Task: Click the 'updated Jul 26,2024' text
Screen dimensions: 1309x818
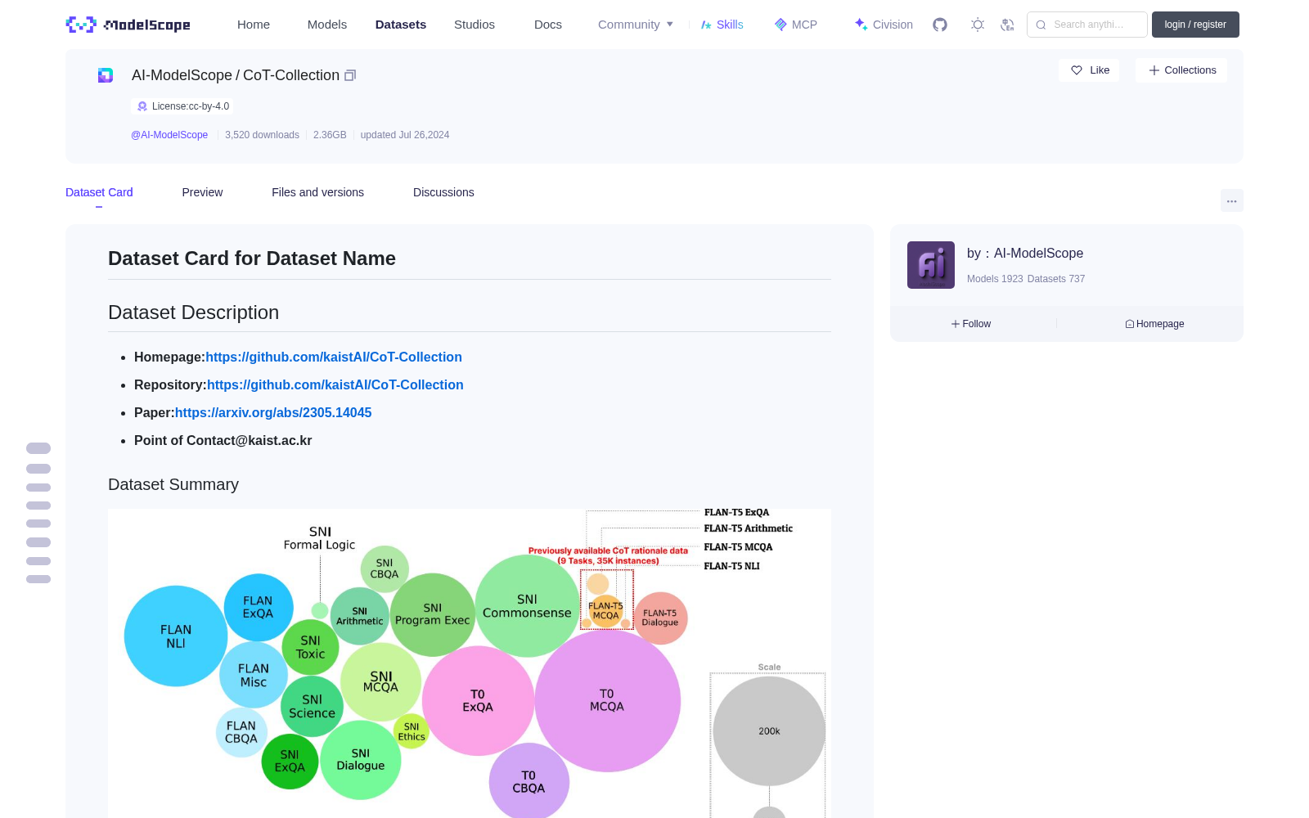Action: [405, 135]
